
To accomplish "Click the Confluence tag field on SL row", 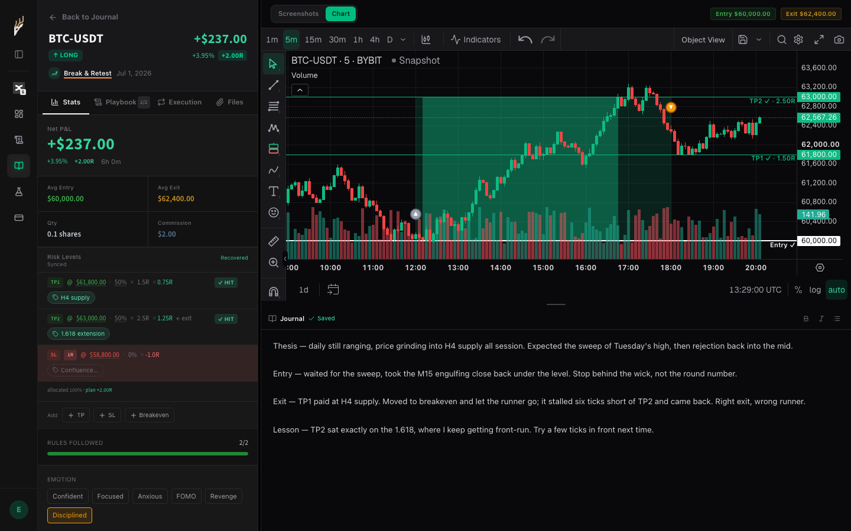I will point(75,371).
